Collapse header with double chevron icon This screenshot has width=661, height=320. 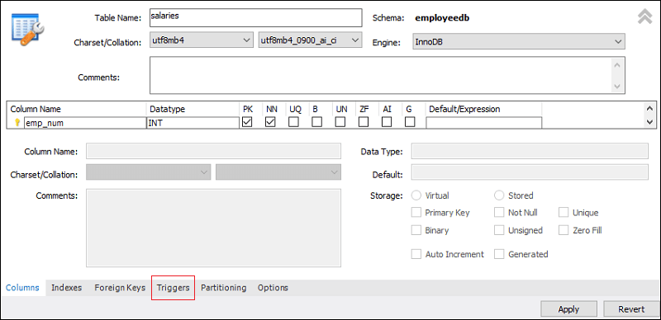click(645, 16)
